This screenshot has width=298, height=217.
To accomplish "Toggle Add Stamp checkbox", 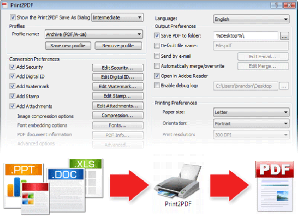I will [x=12, y=96].
